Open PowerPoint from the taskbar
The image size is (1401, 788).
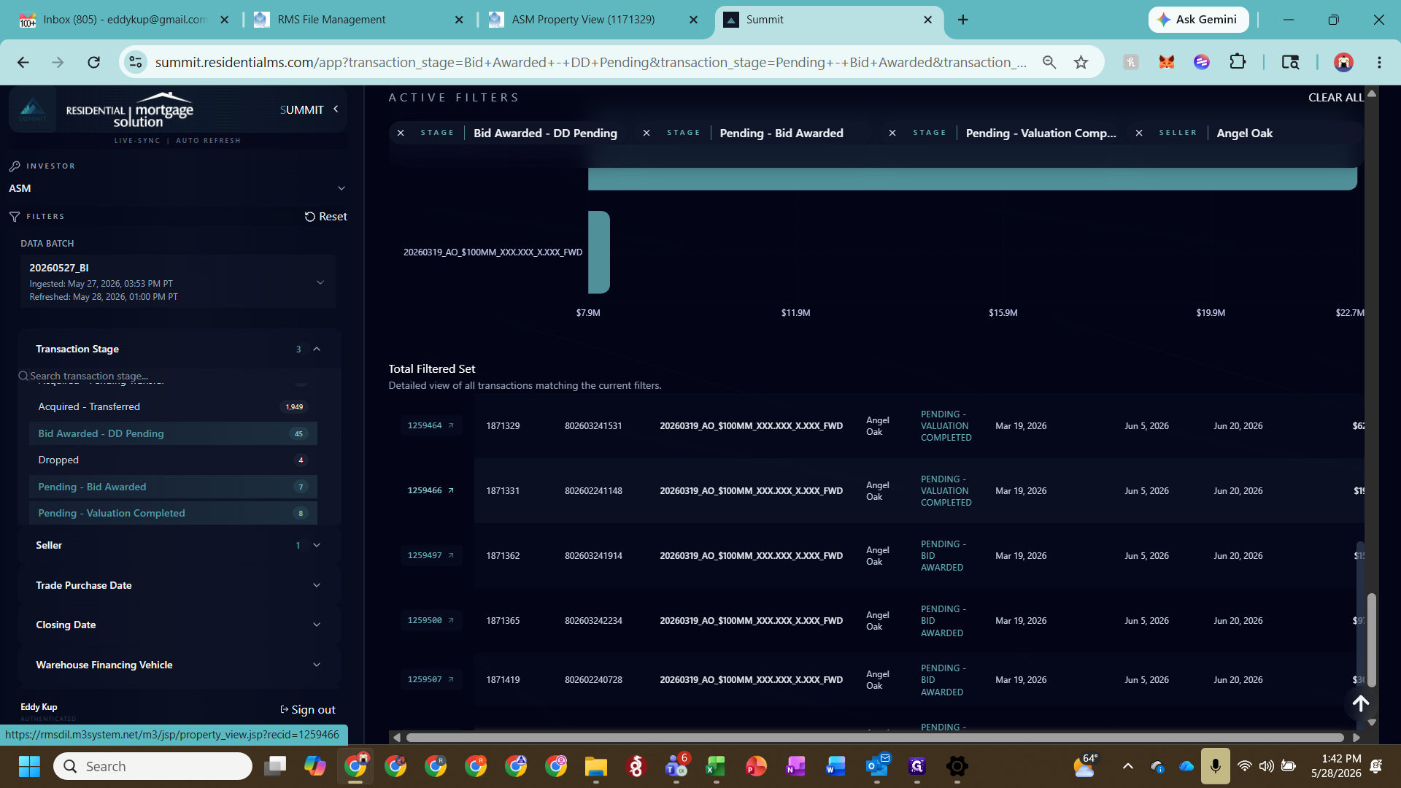756,766
